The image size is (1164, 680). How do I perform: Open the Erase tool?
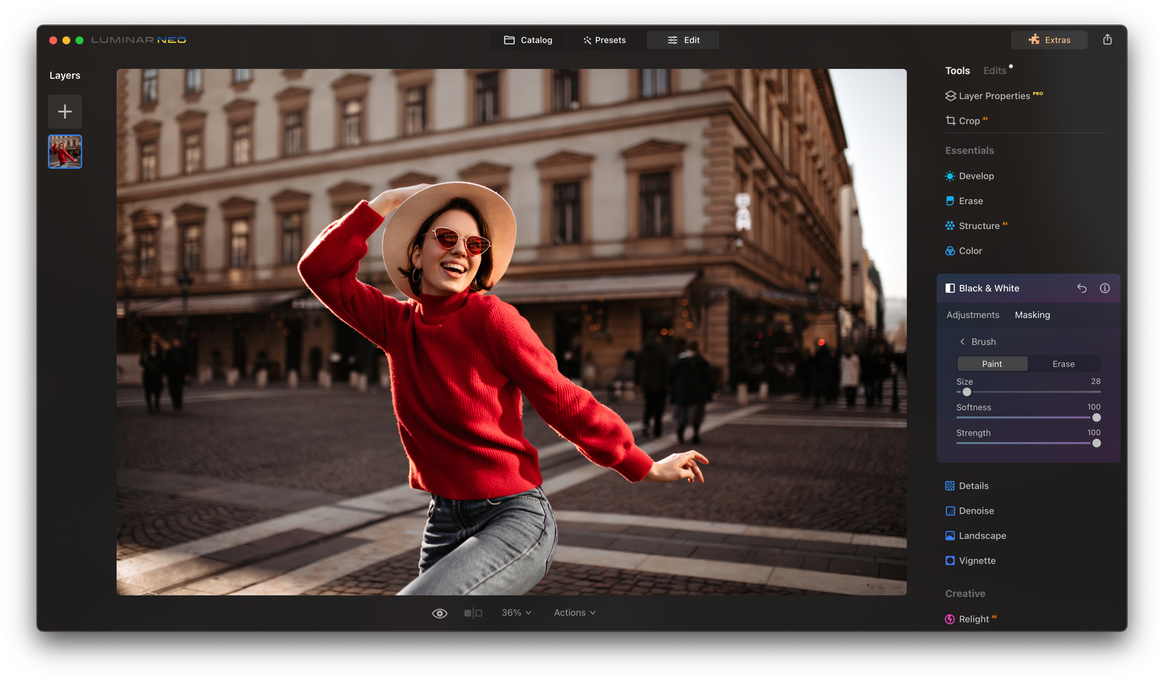point(972,201)
